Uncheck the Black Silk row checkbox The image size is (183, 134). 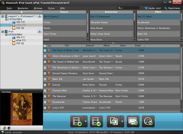[45, 79]
